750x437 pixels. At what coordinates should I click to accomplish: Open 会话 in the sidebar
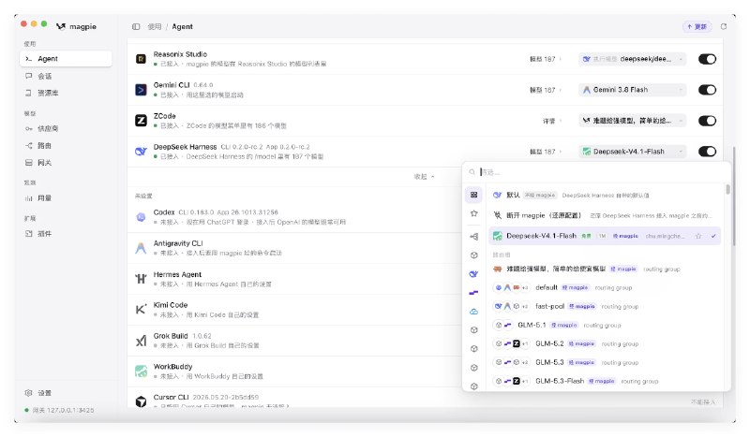pos(66,76)
